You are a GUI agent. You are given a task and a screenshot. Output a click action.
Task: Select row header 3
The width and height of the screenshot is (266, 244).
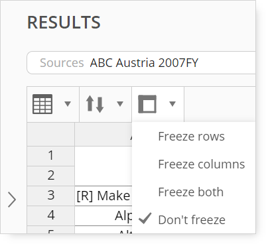tap(51, 196)
